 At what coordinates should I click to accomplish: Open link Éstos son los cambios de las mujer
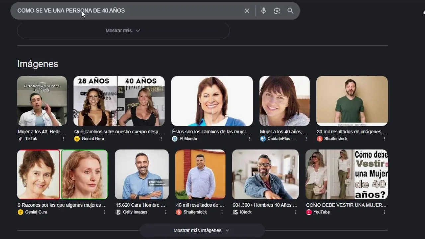[x=211, y=132]
